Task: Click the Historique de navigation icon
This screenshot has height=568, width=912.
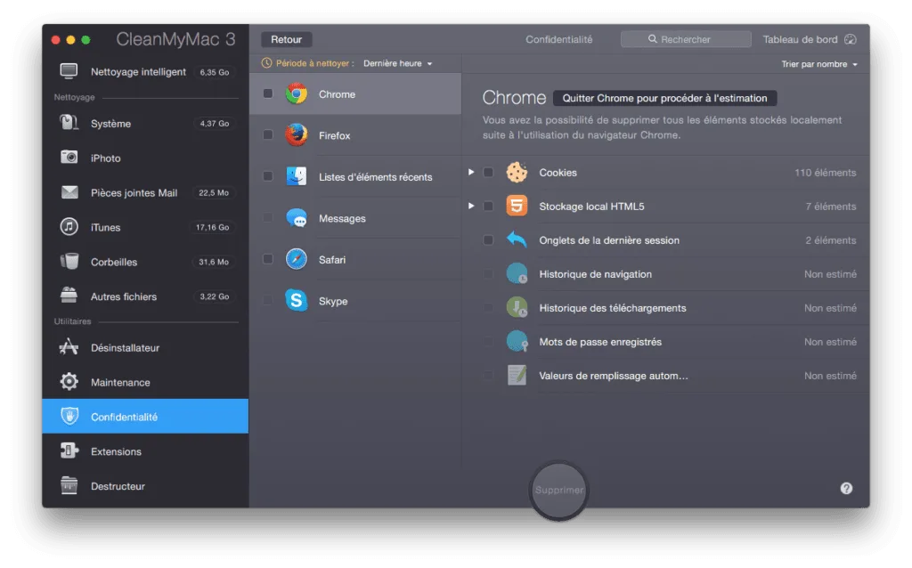Action: [517, 273]
